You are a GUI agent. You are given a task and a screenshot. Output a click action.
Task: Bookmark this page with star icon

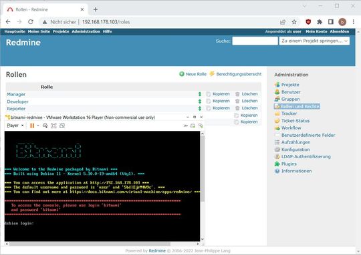point(294,22)
